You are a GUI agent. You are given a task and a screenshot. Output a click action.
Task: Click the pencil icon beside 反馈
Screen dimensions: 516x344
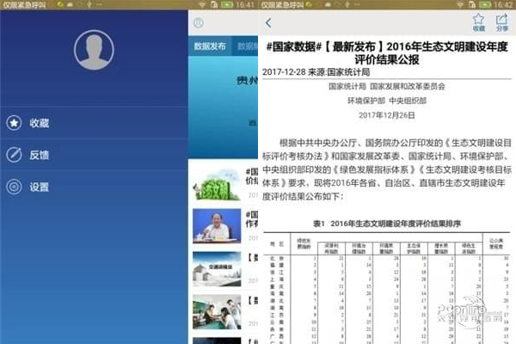pyautogui.click(x=14, y=155)
